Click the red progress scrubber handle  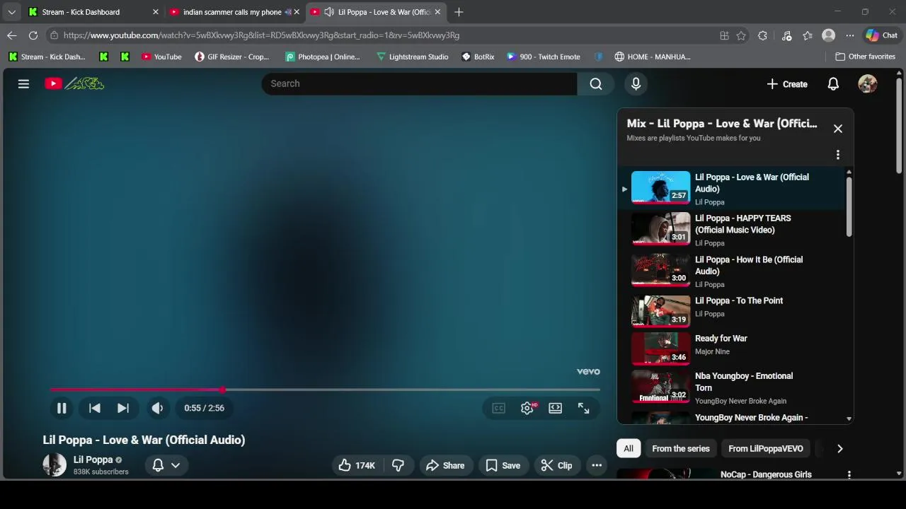222,390
